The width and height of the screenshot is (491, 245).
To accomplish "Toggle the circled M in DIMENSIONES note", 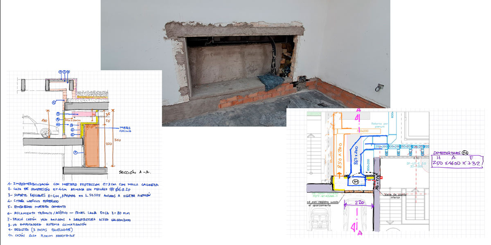I will (465, 153).
